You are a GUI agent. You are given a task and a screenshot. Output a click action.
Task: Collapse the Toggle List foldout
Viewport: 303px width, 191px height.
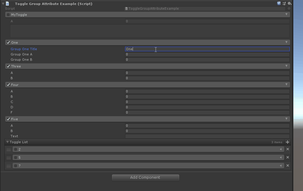point(7,142)
